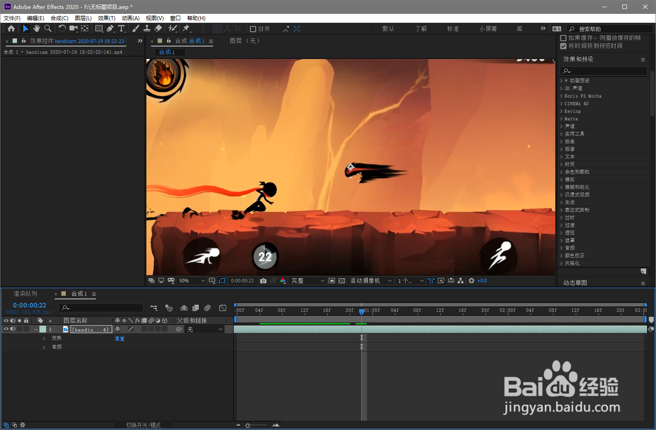656x430 pixels.
Task: Select the Brush tool
Action: pos(136,29)
